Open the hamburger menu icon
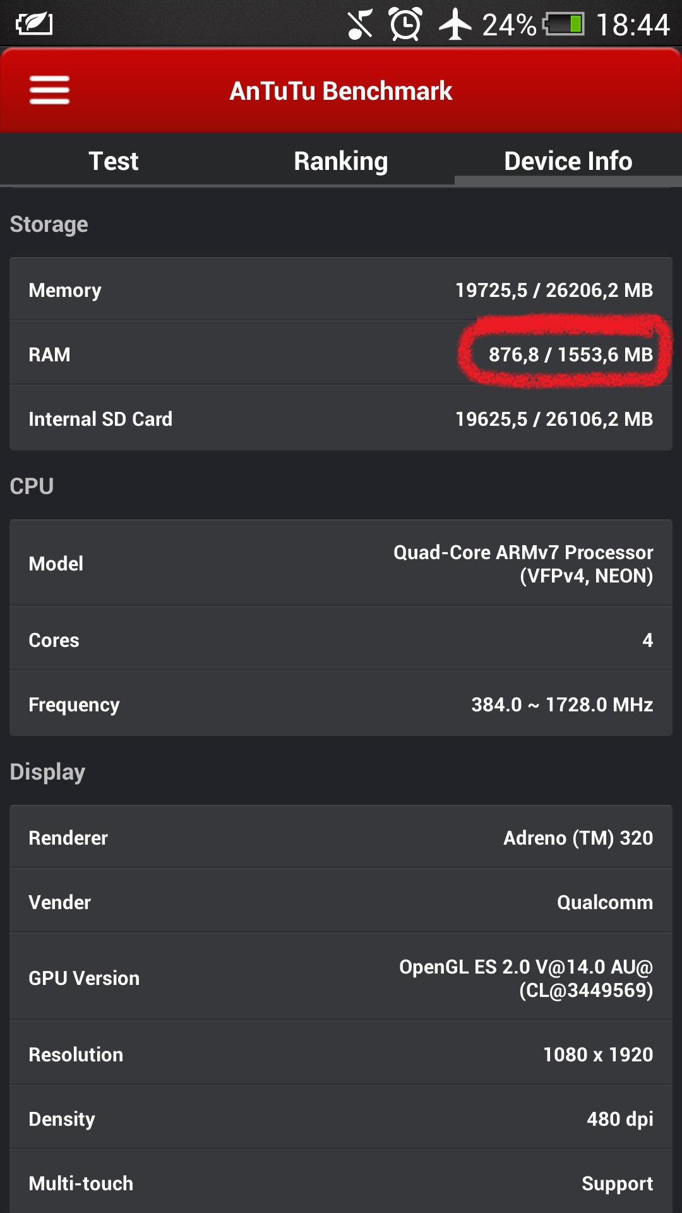This screenshot has width=682, height=1213. [49, 90]
